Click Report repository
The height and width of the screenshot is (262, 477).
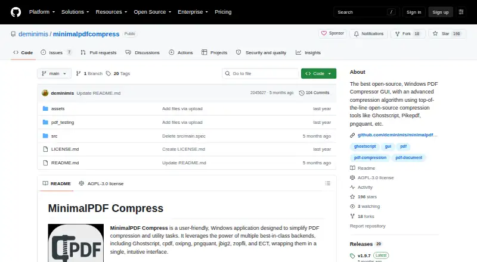367,226
